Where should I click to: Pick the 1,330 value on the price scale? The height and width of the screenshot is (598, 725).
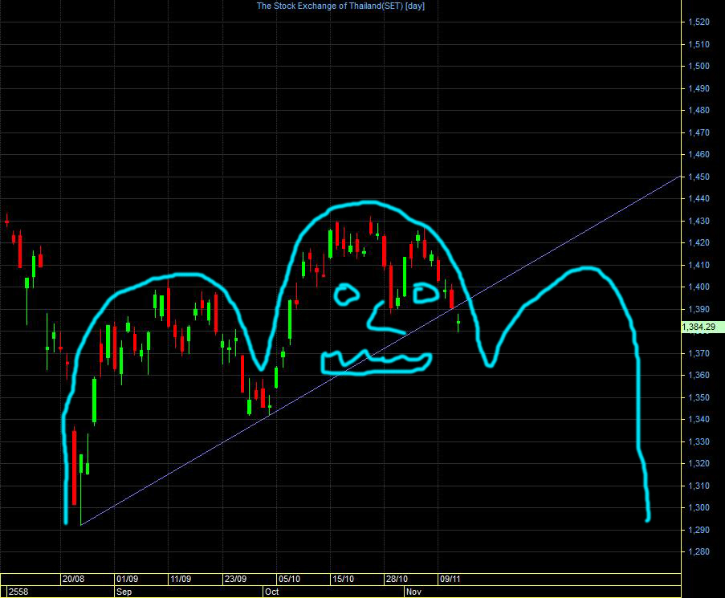pos(699,441)
